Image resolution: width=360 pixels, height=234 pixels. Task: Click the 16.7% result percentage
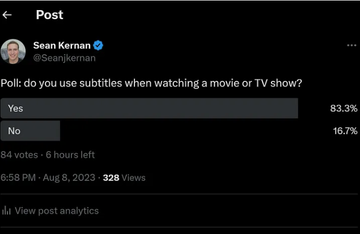pos(345,131)
